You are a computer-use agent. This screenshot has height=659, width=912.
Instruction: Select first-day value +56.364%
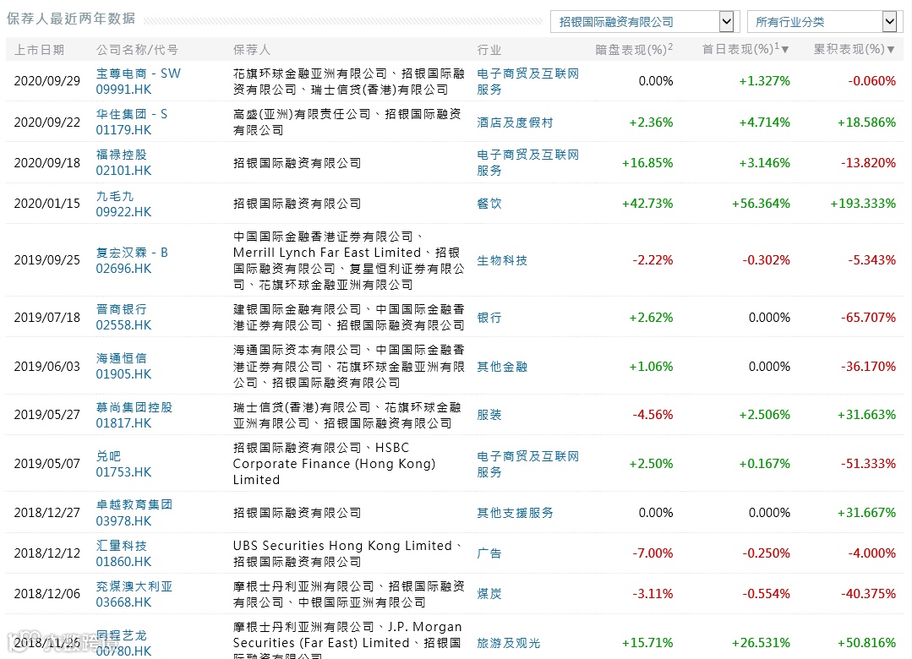[x=761, y=204]
